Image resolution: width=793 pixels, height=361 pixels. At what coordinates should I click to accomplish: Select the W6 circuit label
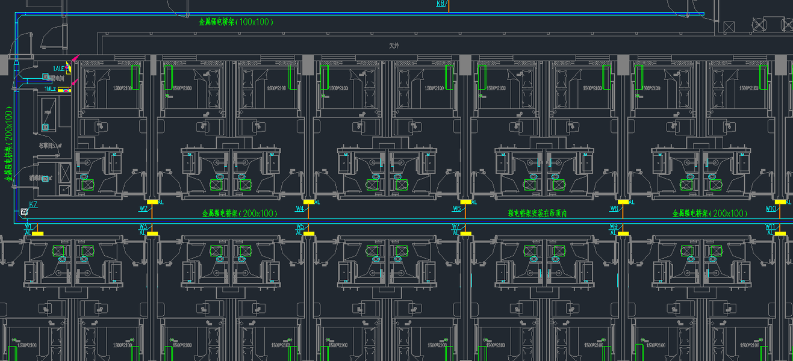coord(457,209)
